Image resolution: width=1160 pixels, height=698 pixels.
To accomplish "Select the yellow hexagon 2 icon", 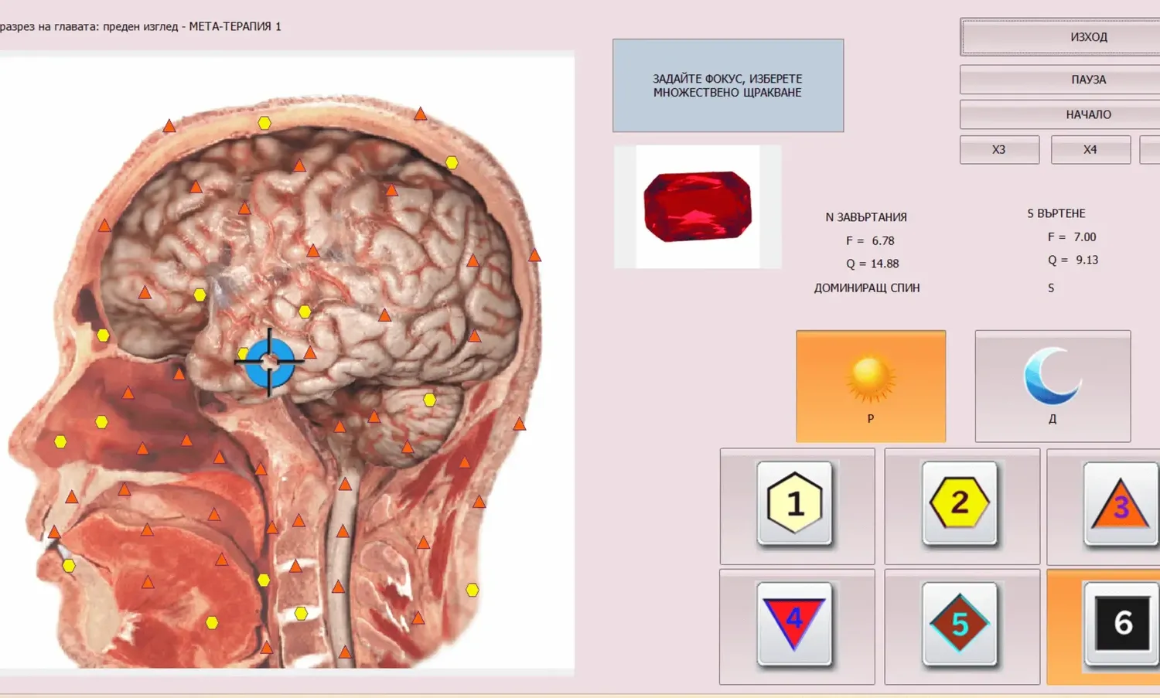I will 960,504.
